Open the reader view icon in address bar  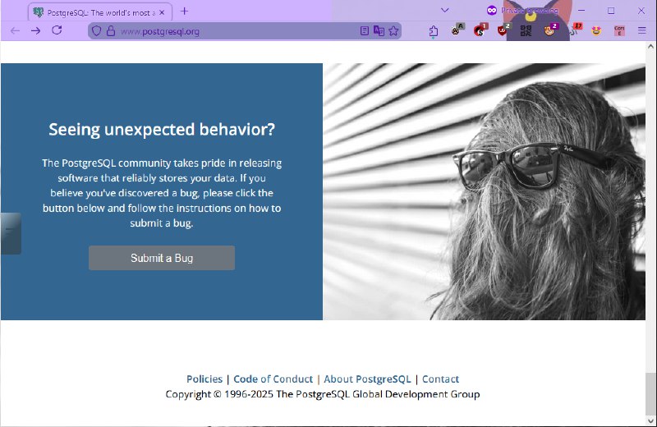pyautogui.click(x=365, y=31)
